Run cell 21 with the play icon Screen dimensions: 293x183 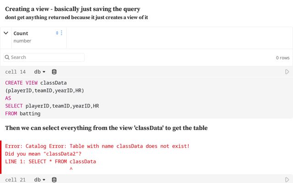[287, 180]
